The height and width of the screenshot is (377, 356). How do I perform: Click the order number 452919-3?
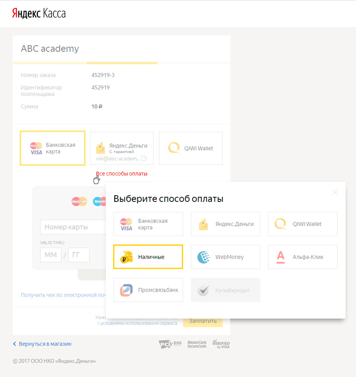click(x=103, y=75)
